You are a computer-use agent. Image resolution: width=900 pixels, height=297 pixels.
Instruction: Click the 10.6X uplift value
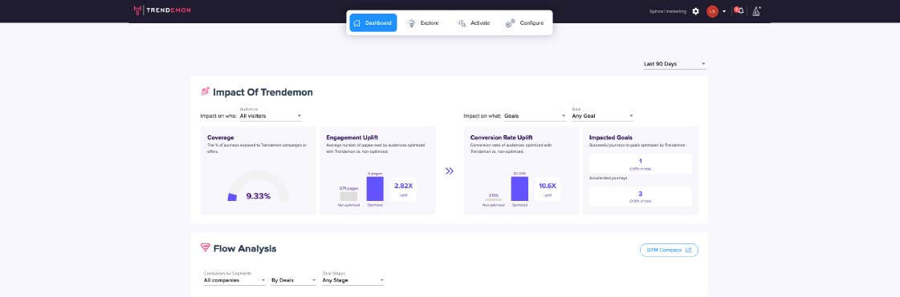point(548,186)
